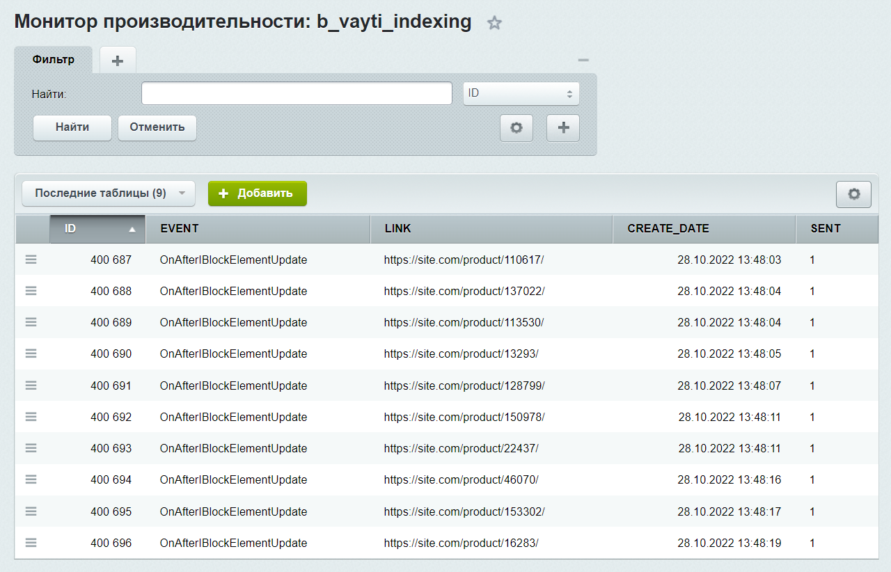This screenshot has width=891, height=572.
Task: Click date cell 28.10.2022 13:48:05
Action: click(x=730, y=353)
